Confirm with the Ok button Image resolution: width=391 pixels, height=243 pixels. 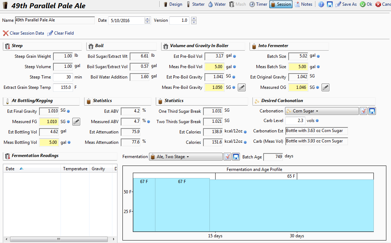click(366, 4)
